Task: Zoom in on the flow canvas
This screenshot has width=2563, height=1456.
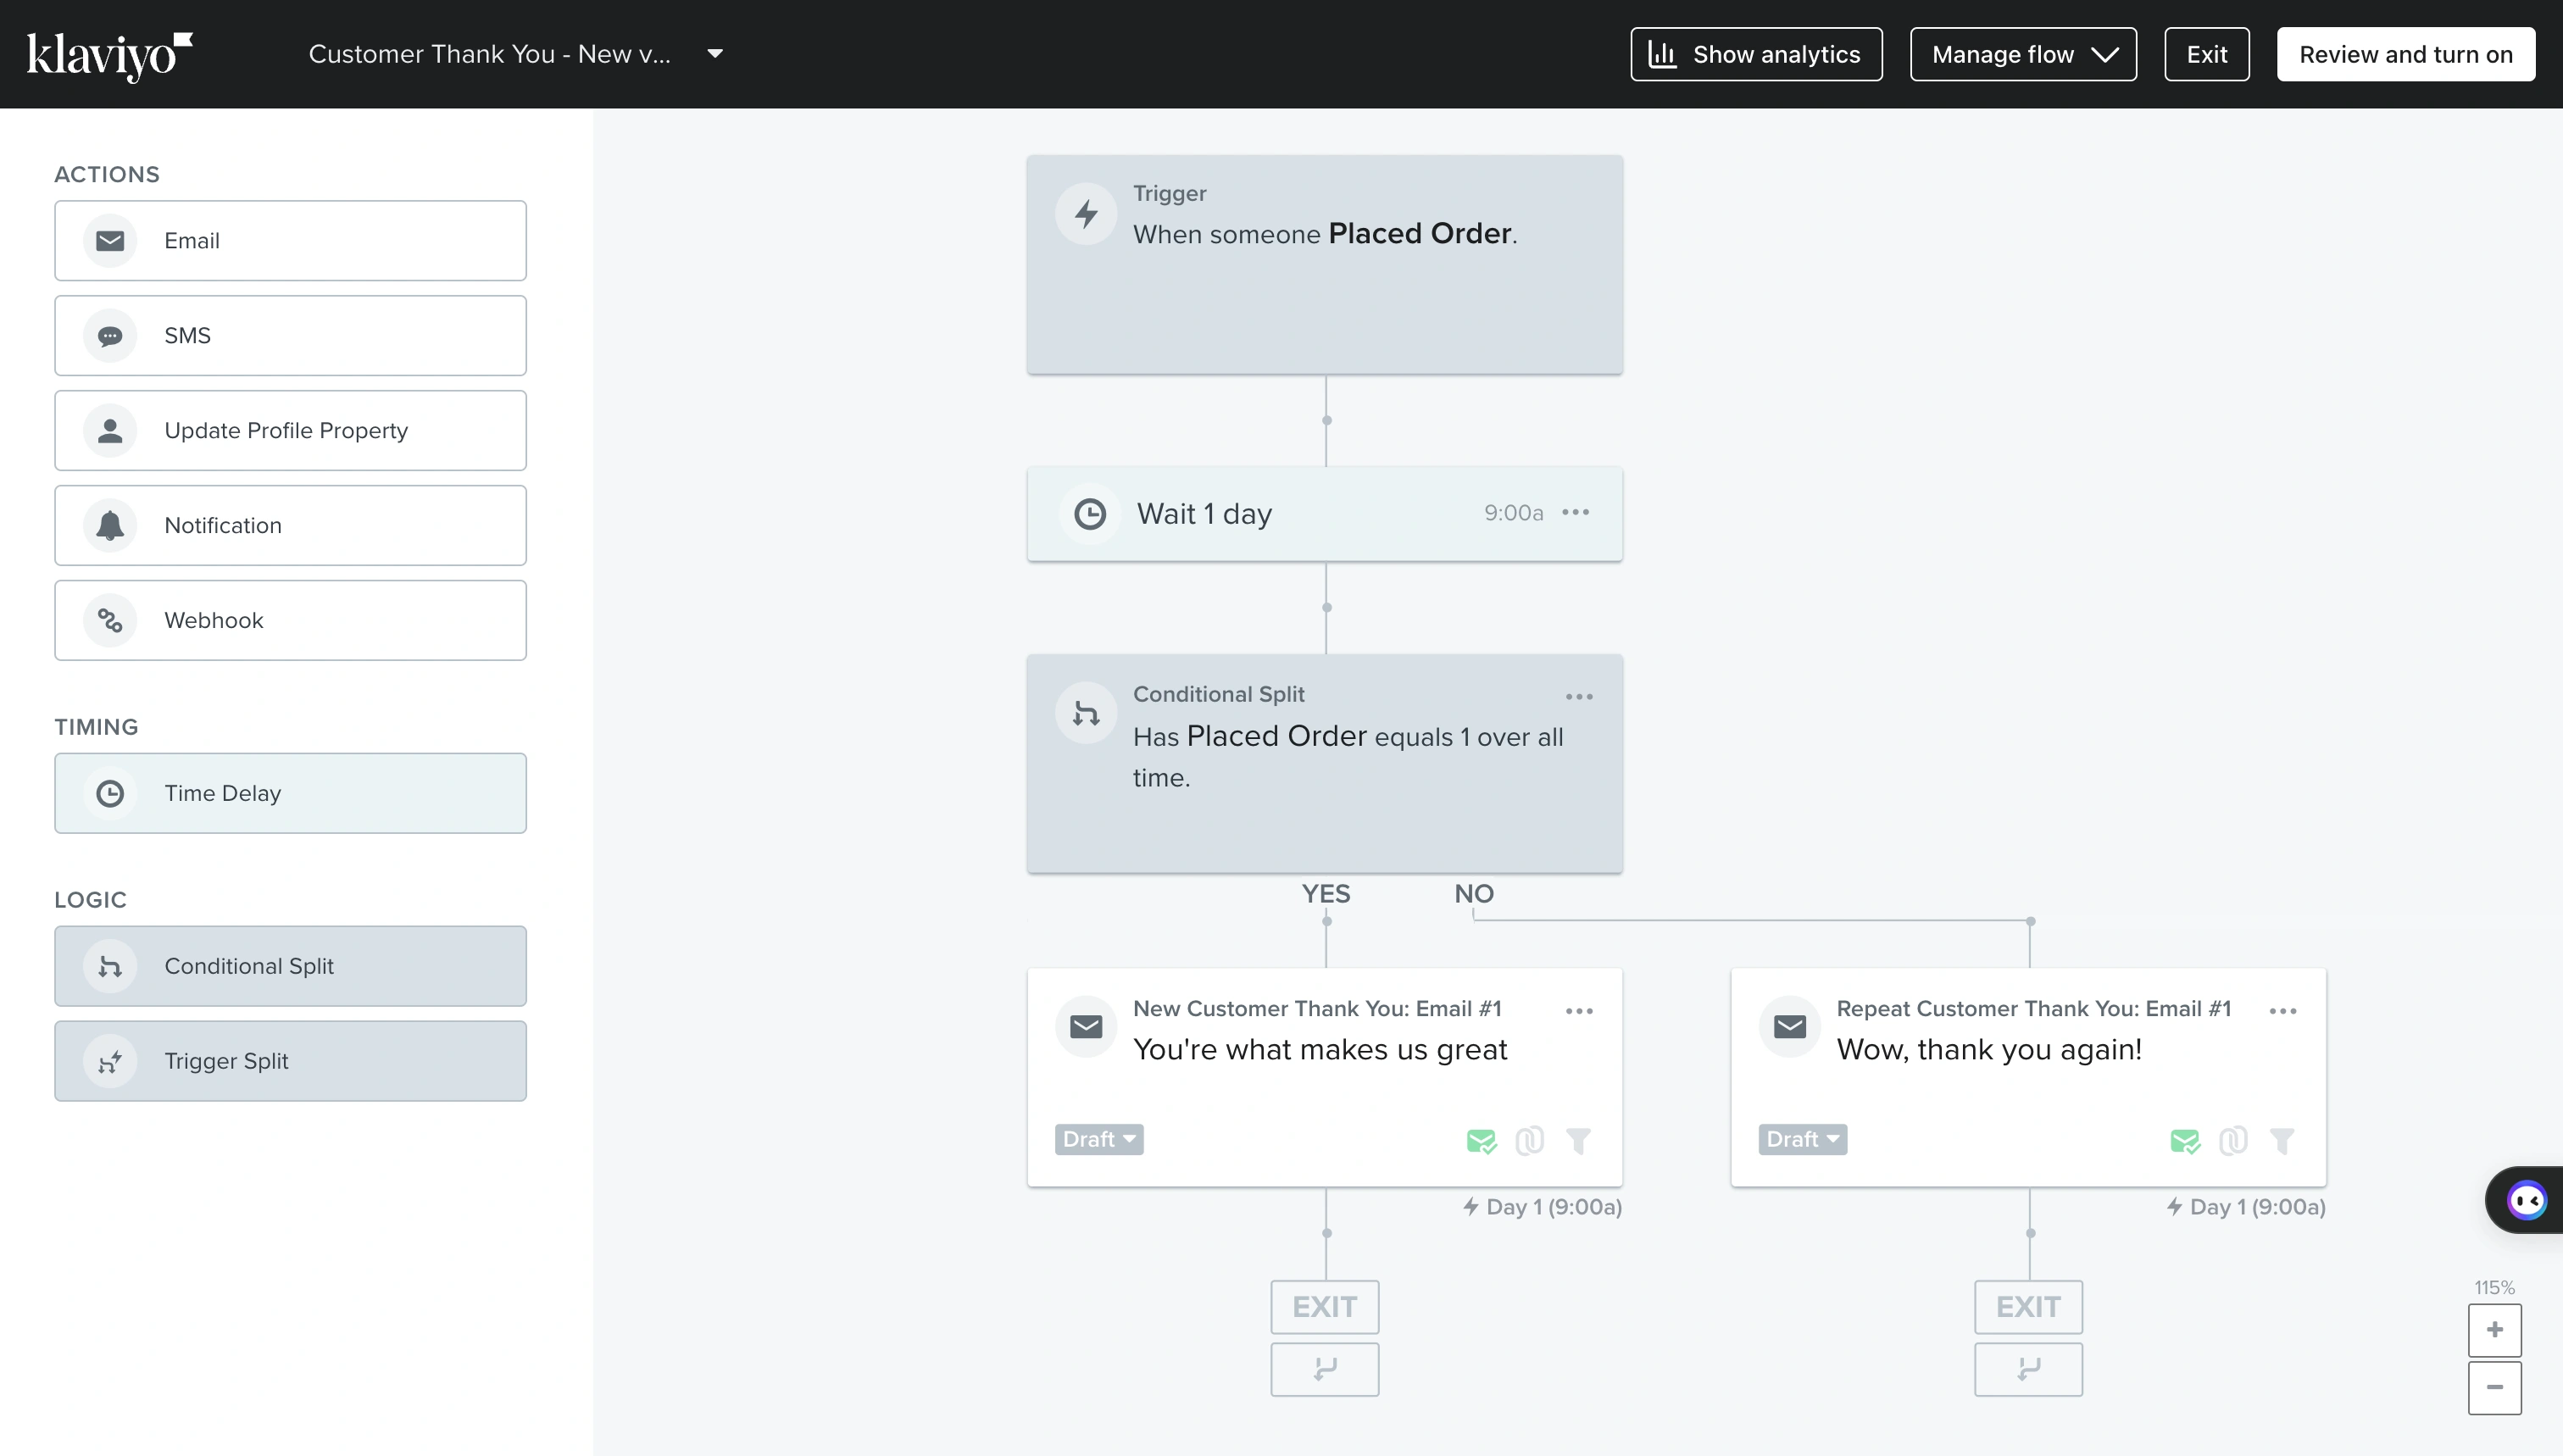Action: pyautogui.click(x=2494, y=1331)
